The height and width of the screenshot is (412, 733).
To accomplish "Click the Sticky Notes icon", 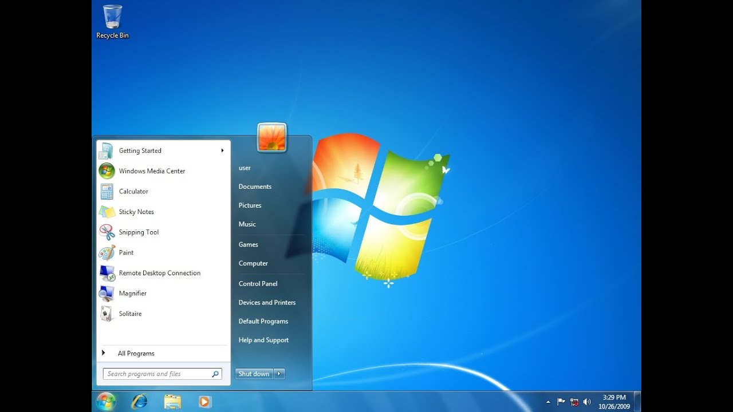I will 107,212.
